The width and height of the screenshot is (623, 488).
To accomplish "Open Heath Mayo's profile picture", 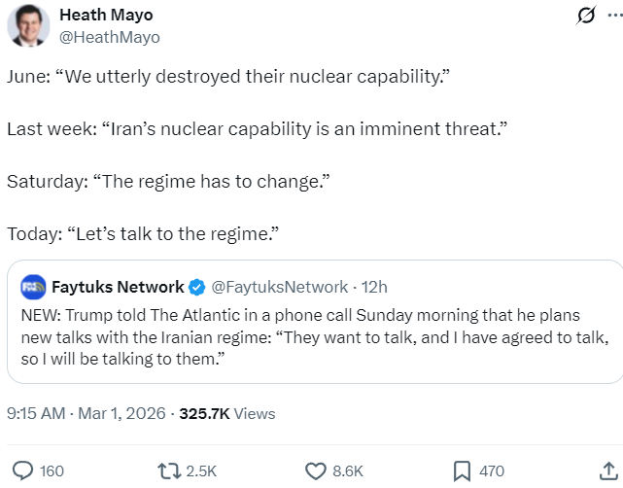I will click(x=29, y=26).
